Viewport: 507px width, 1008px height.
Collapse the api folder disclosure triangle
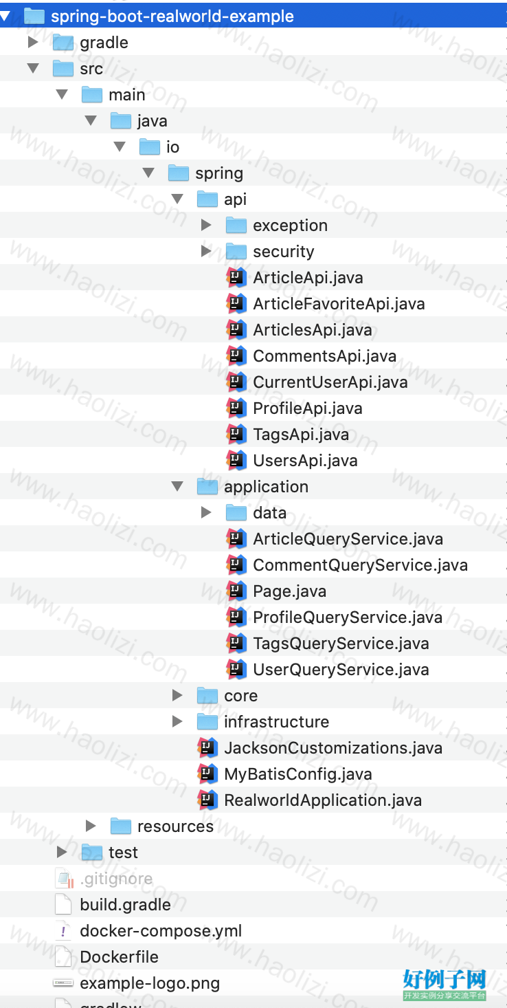click(x=177, y=199)
